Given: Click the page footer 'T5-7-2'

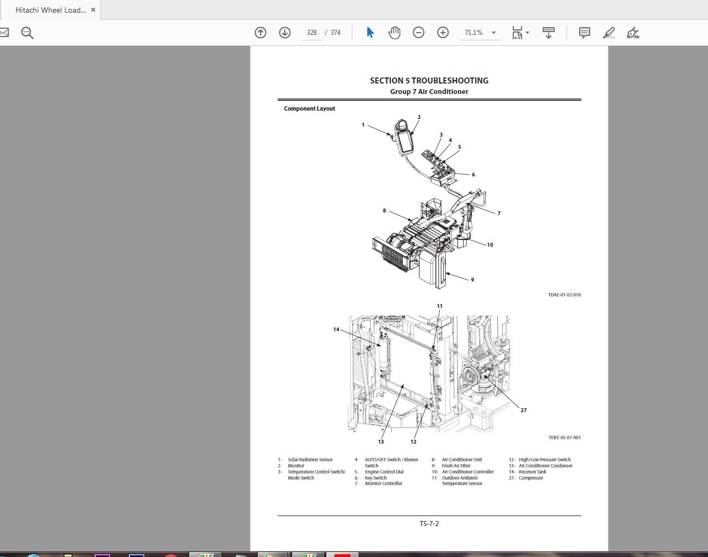Looking at the screenshot, I should tap(429, 524).
